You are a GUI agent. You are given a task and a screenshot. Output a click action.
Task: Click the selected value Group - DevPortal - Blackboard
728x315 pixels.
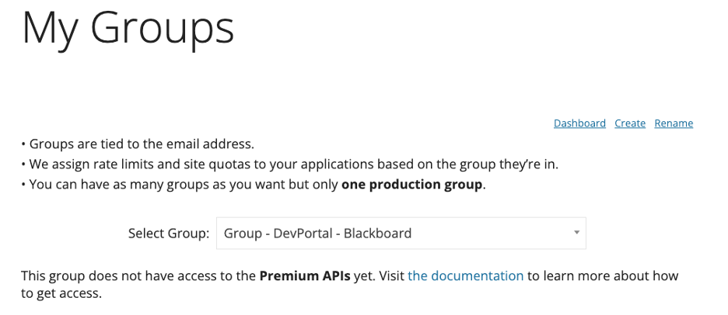tap(317, 233)
